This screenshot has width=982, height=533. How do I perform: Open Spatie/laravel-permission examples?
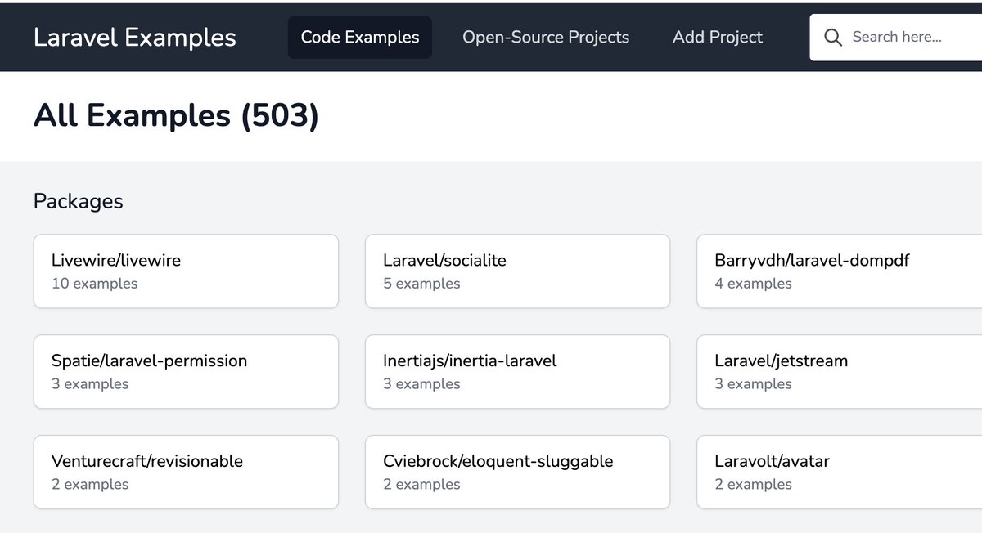click(x=186, y=372)
